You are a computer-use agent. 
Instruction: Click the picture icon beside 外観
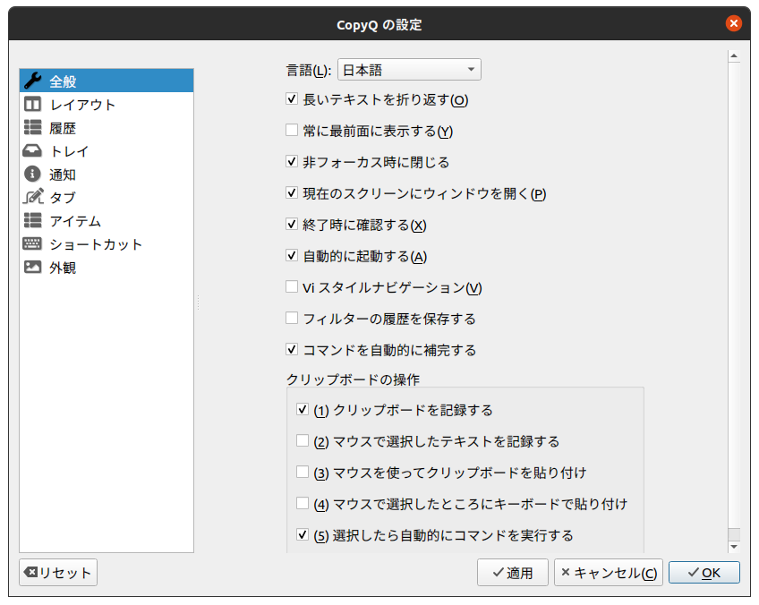(x=32, y=267)
